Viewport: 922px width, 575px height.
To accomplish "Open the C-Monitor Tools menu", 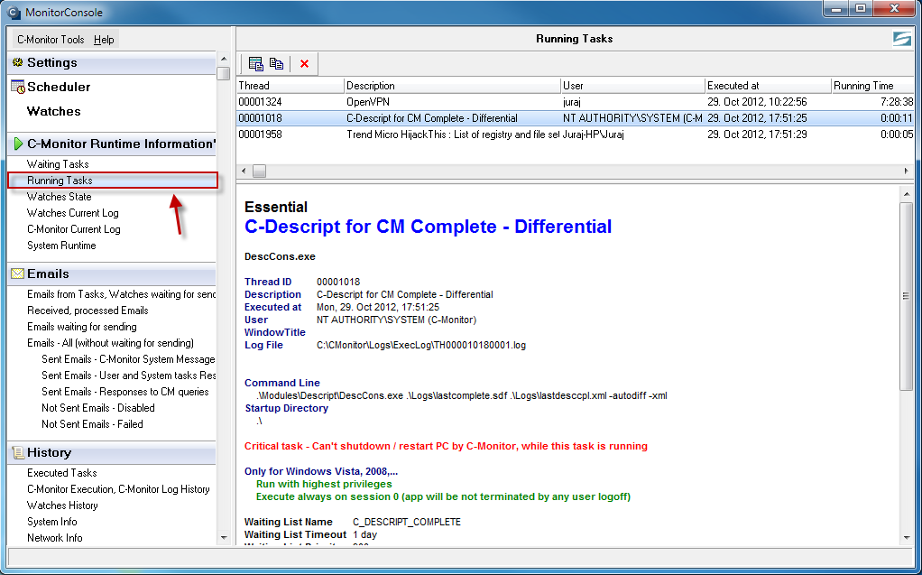I will pos(51,40).
